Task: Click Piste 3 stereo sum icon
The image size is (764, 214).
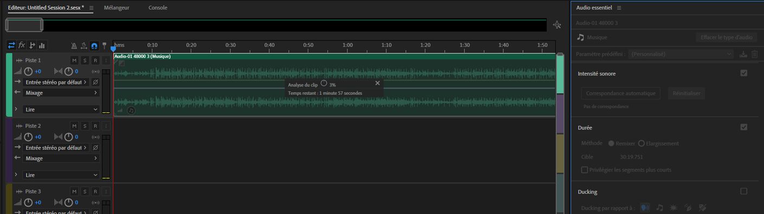Action: click(x=96, y=203)
